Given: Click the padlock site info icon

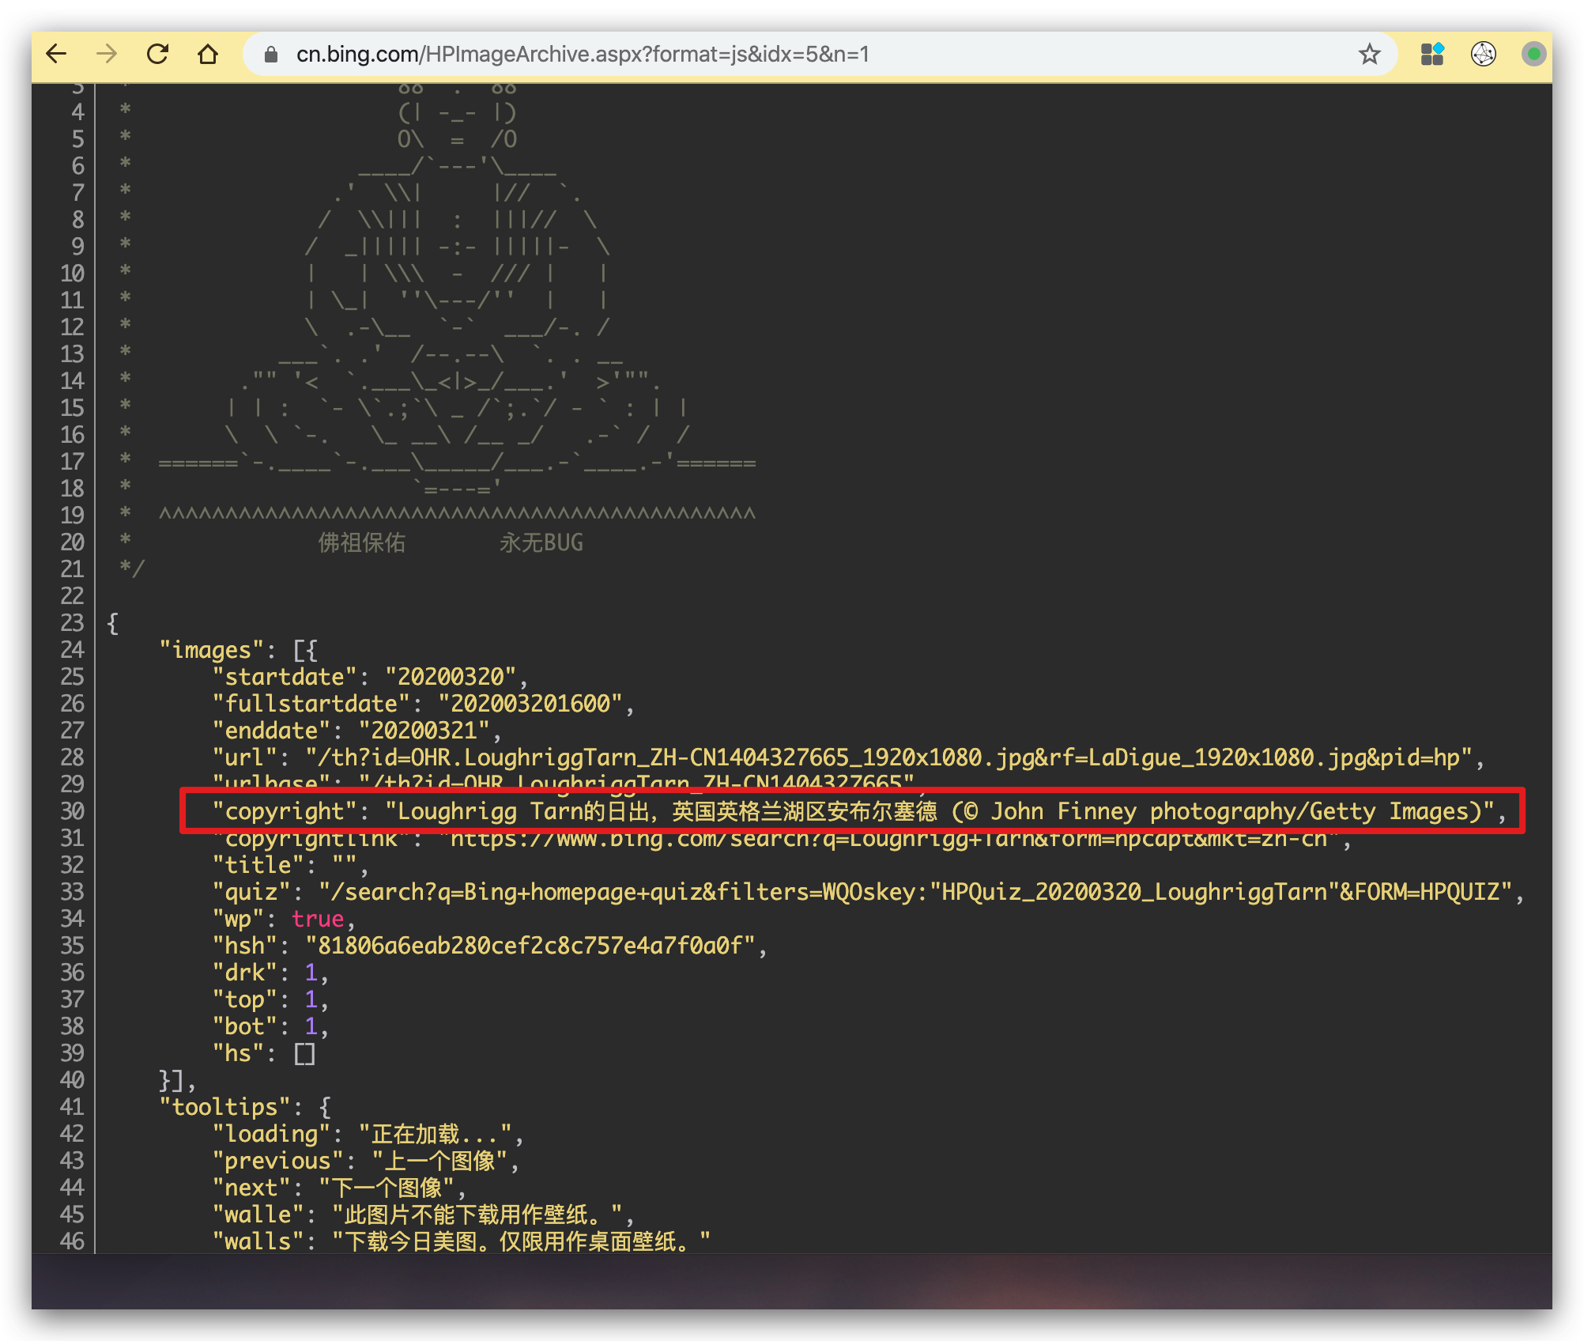Looking at the screenshot, I should point(271,55).
